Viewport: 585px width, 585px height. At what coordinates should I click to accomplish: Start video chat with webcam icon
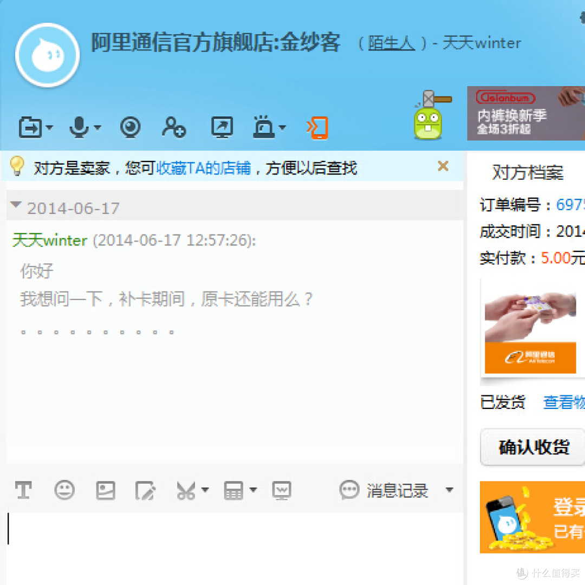[x=130, y=127]
